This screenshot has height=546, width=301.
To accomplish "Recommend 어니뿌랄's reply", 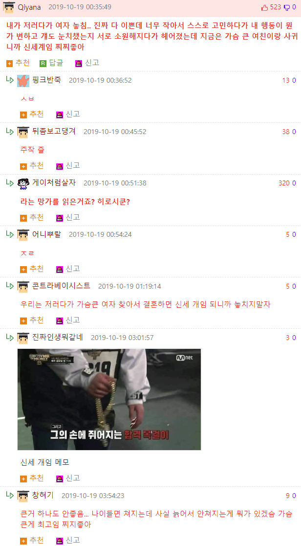I will pos(32,269).
